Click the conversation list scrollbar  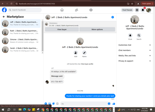(42, 36)
